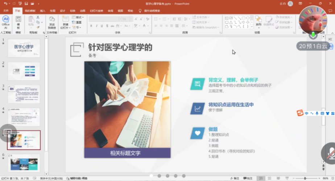Expand the 版式 layout dropdown
Viewport: 335px width, 181px height.
[78, 17]
